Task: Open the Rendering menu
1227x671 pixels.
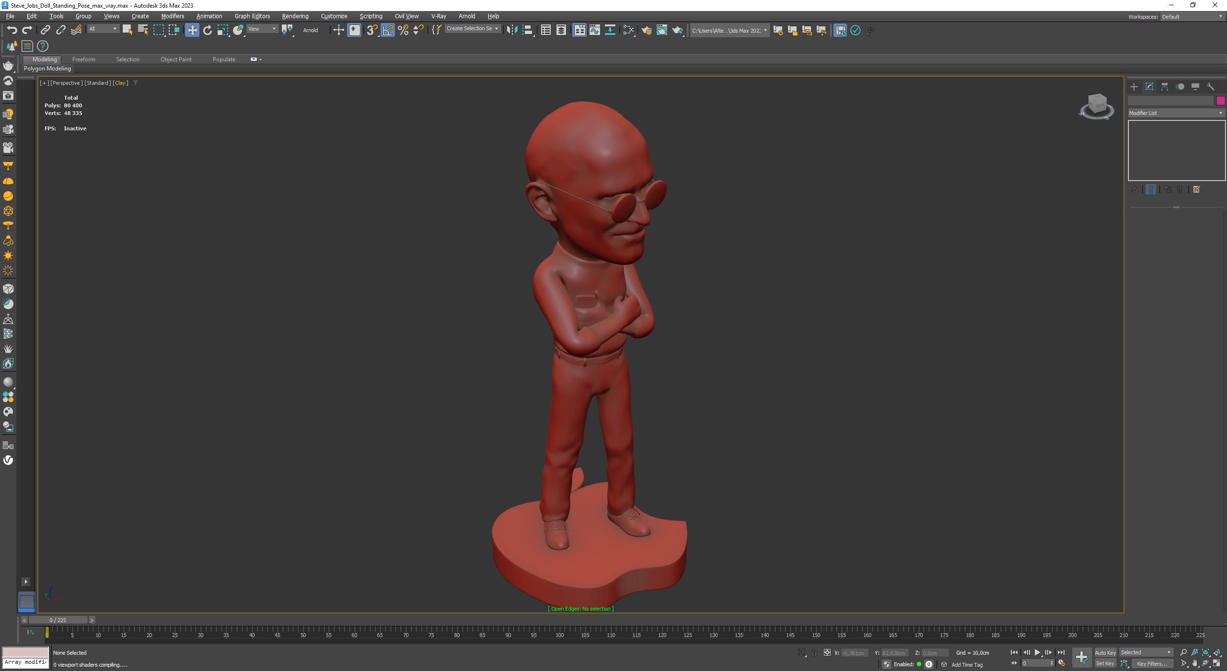Action: point(295,16)
